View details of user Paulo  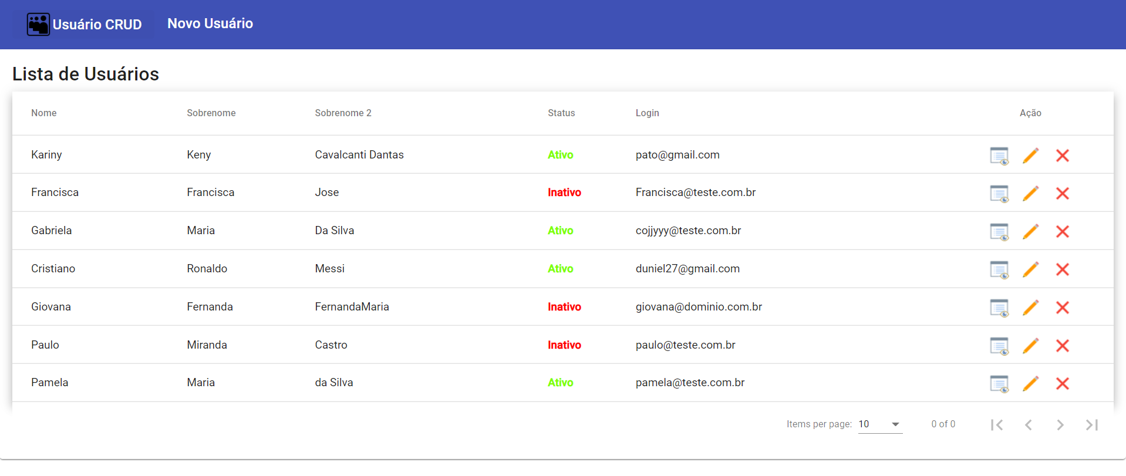click(999, 346)
